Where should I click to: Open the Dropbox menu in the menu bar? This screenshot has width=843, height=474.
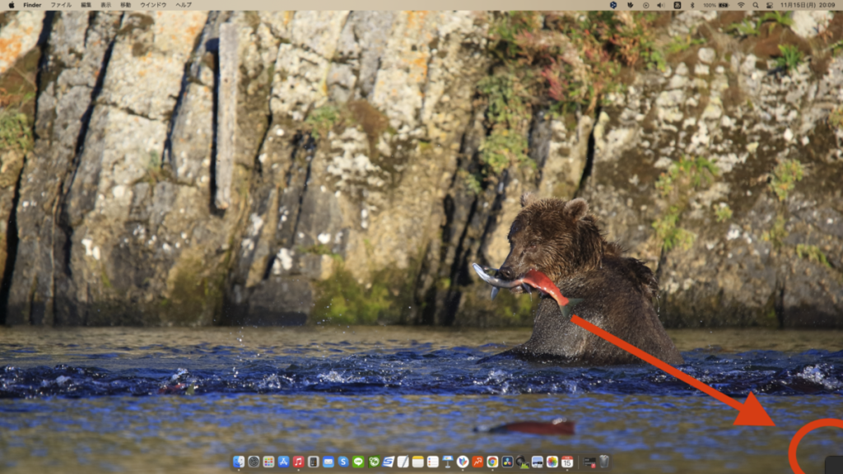(x=614, y=7)
